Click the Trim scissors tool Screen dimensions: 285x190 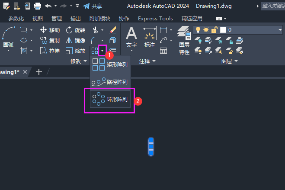[95, 30]
